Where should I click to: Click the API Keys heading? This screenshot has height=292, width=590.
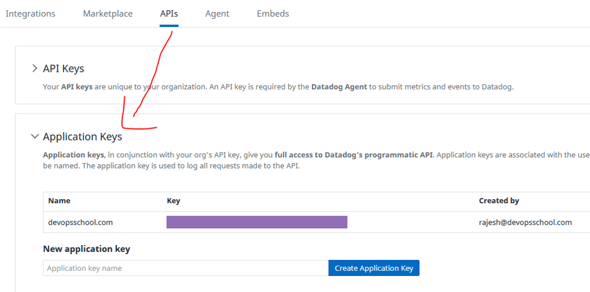(x=64, y=68)
